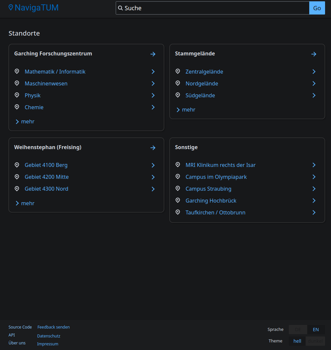Click Feedback senden link

(x=53, y=327)
